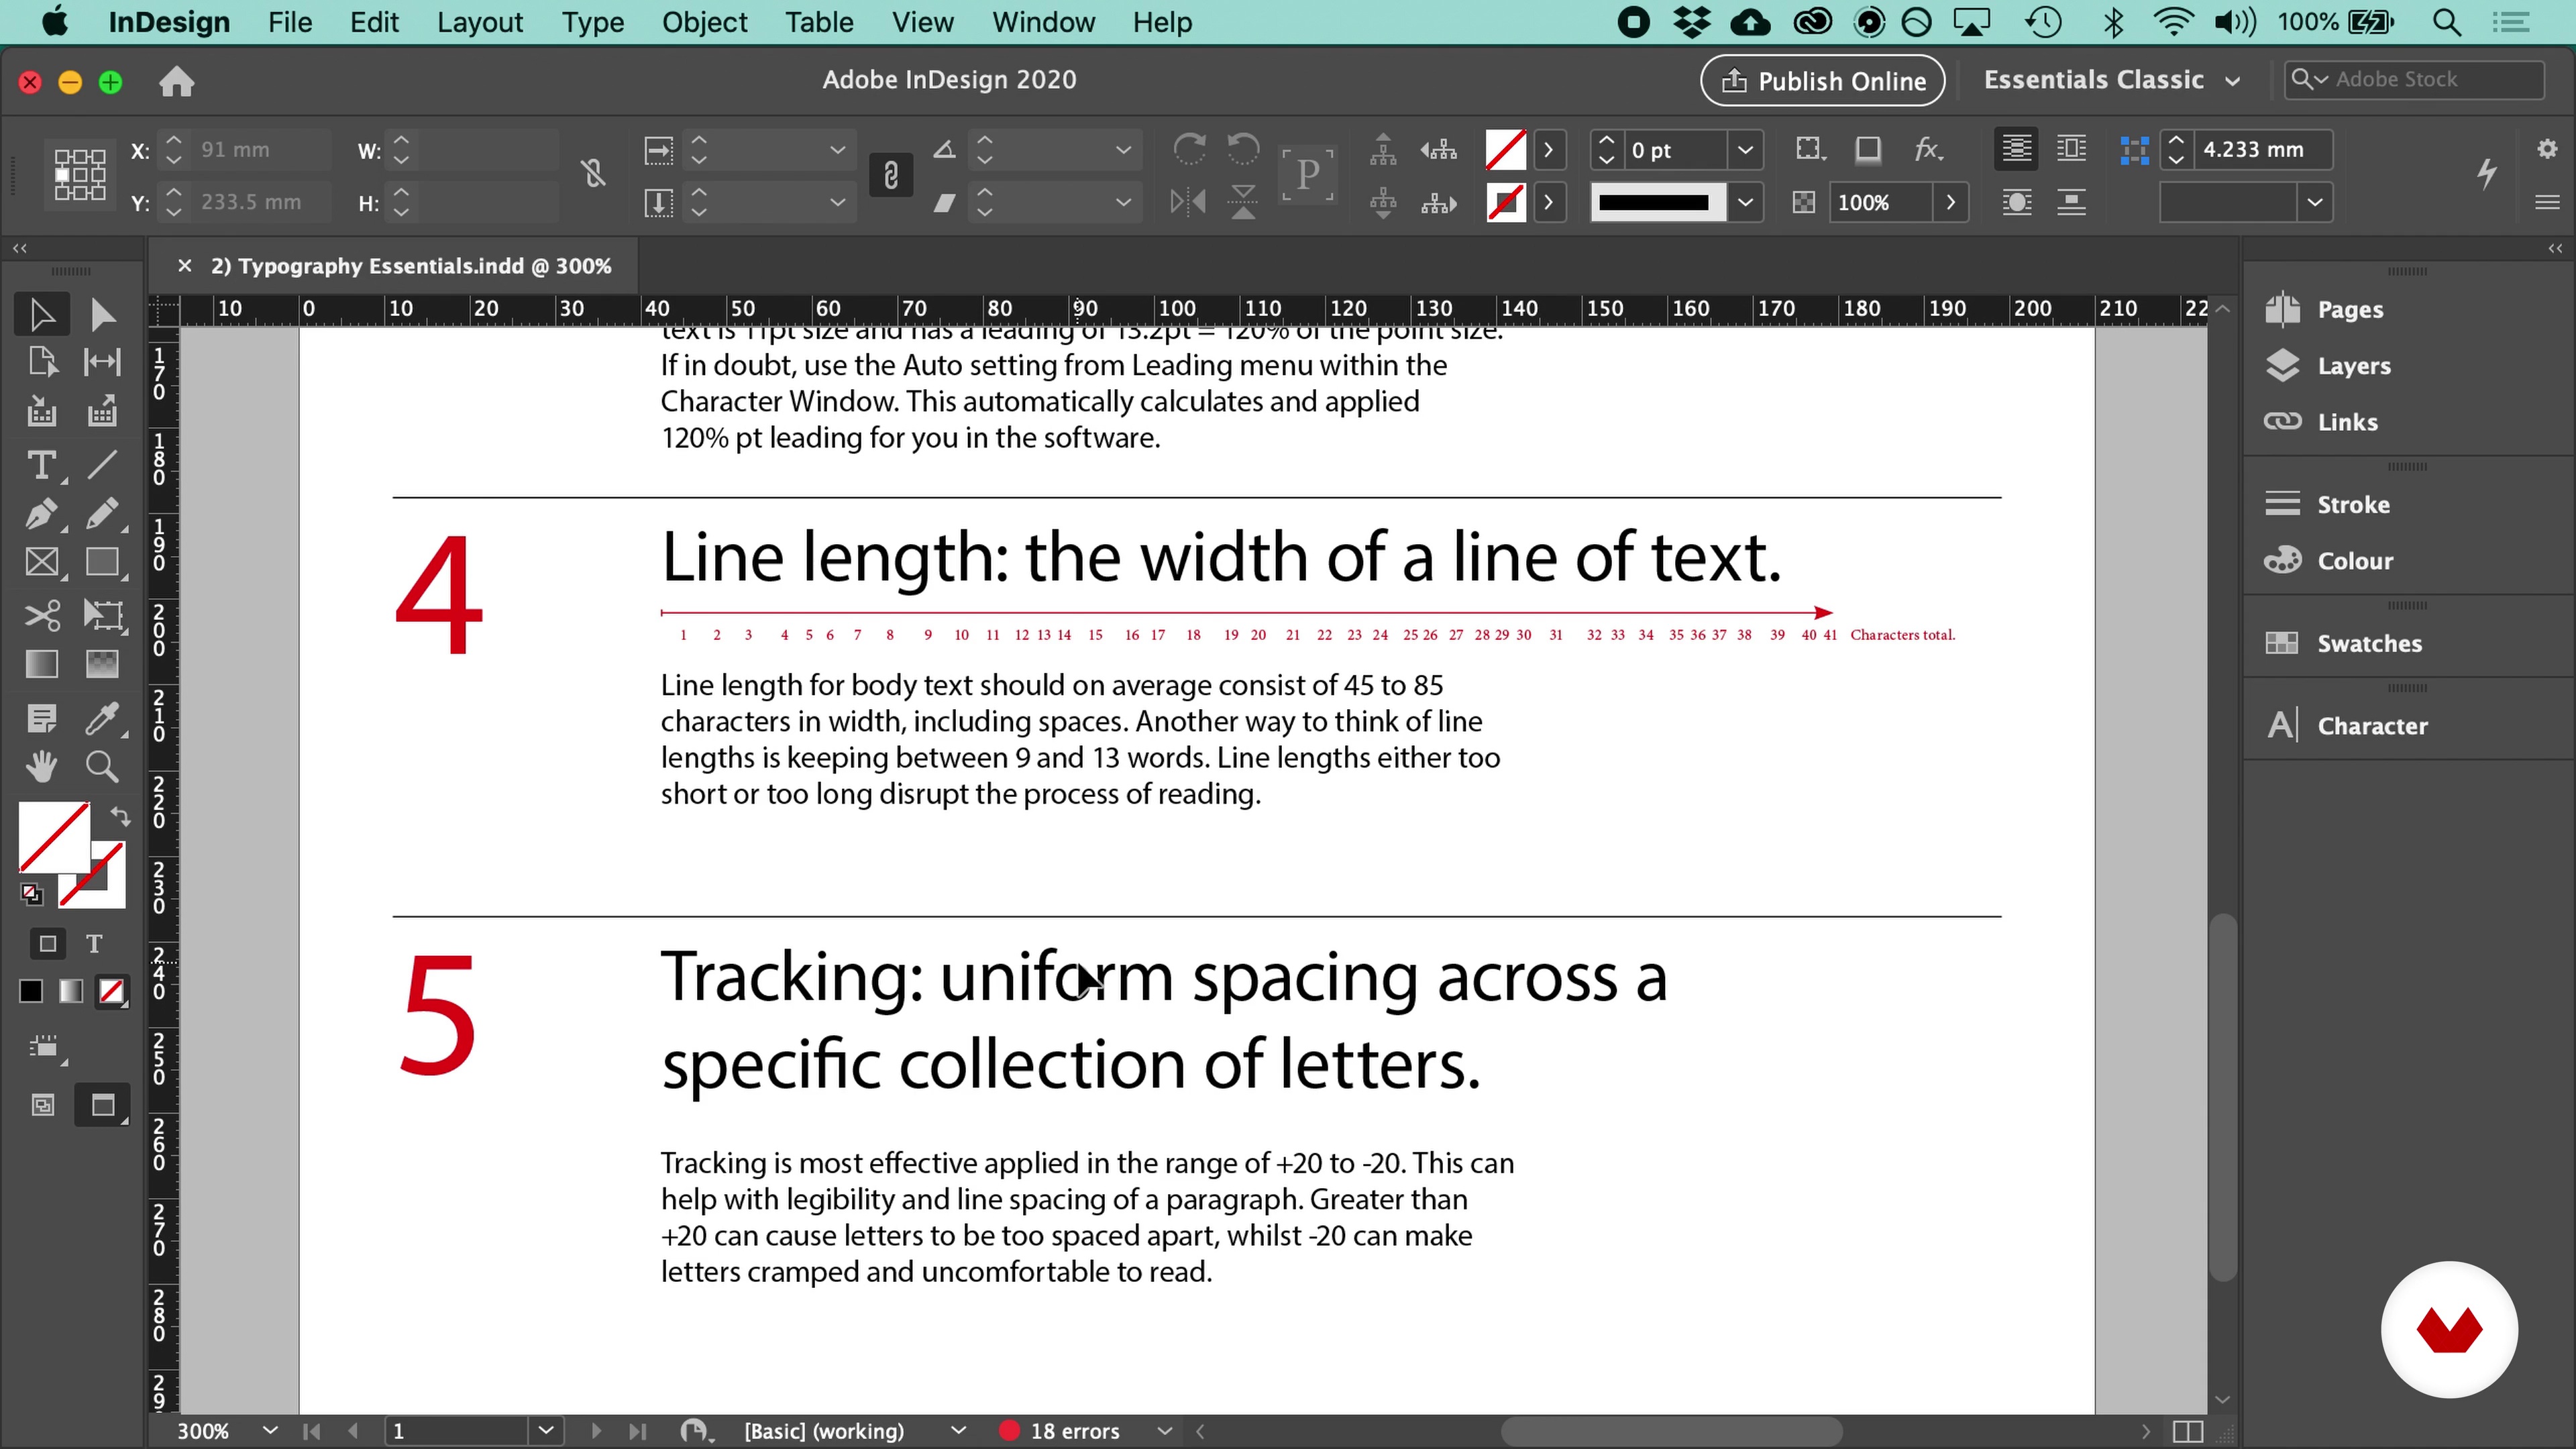Click the Fill color swatch in toolbox
Screen dimensions: 2576x1449
coord(54,836)
